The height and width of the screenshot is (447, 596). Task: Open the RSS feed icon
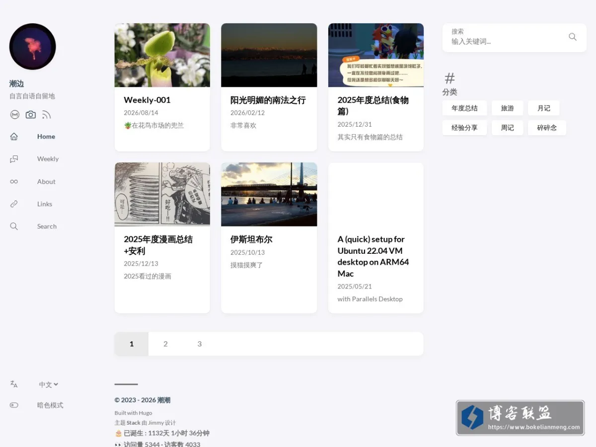pyautogui.click(x=46, y=115)
